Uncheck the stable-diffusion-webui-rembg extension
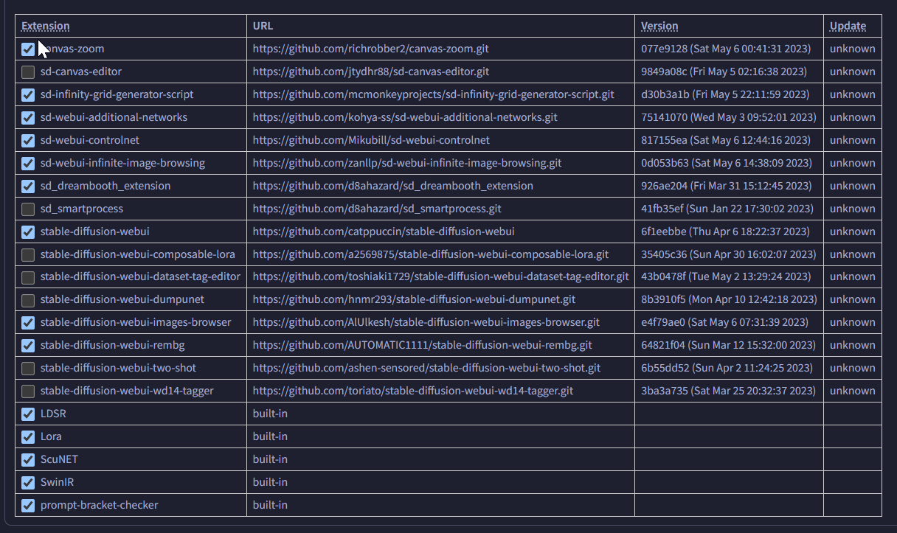Viewport: 897px width, 533px height. point(28,345)
